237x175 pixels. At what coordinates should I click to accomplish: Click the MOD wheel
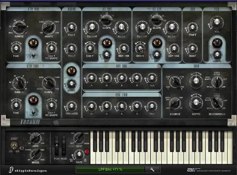tap(64, 146)
